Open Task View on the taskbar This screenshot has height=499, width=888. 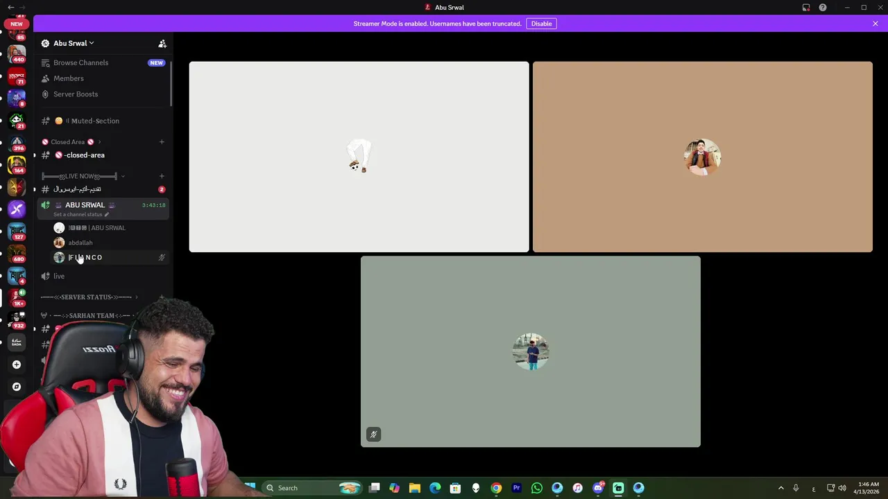point(375,488)
